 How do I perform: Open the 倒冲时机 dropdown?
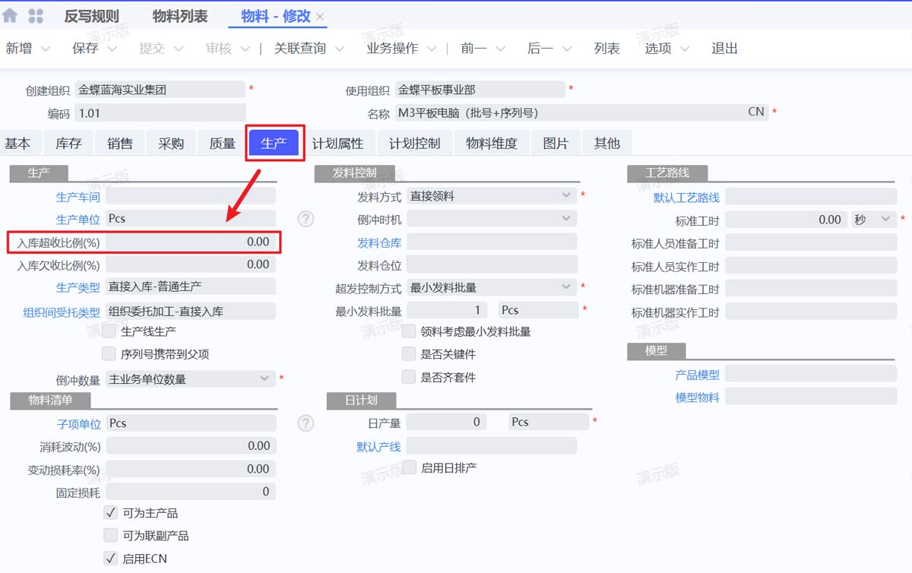click(565, 218)
